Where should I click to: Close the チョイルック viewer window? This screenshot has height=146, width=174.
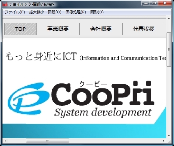coord(165,3)
